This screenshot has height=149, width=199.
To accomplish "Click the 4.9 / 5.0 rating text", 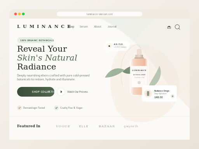I will (118, 44).
